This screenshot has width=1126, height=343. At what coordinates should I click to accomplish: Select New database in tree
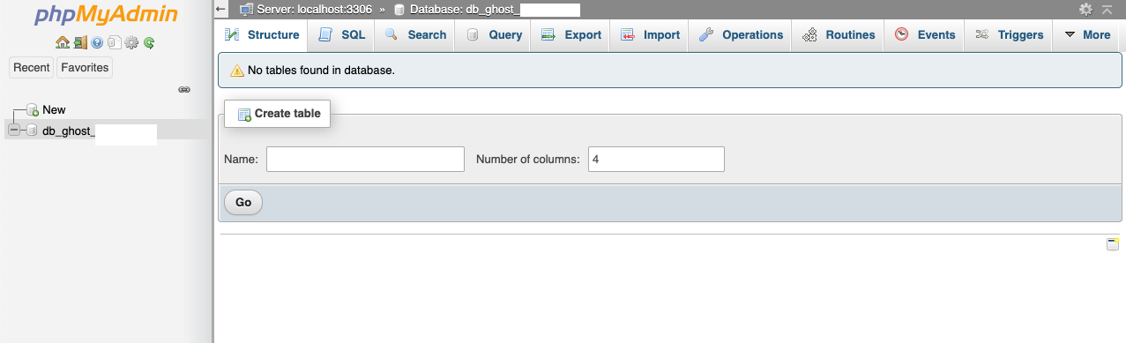pyautogui.click(x=54, y=110)
